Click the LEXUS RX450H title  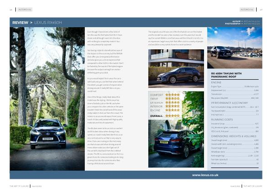pos(49,22)
